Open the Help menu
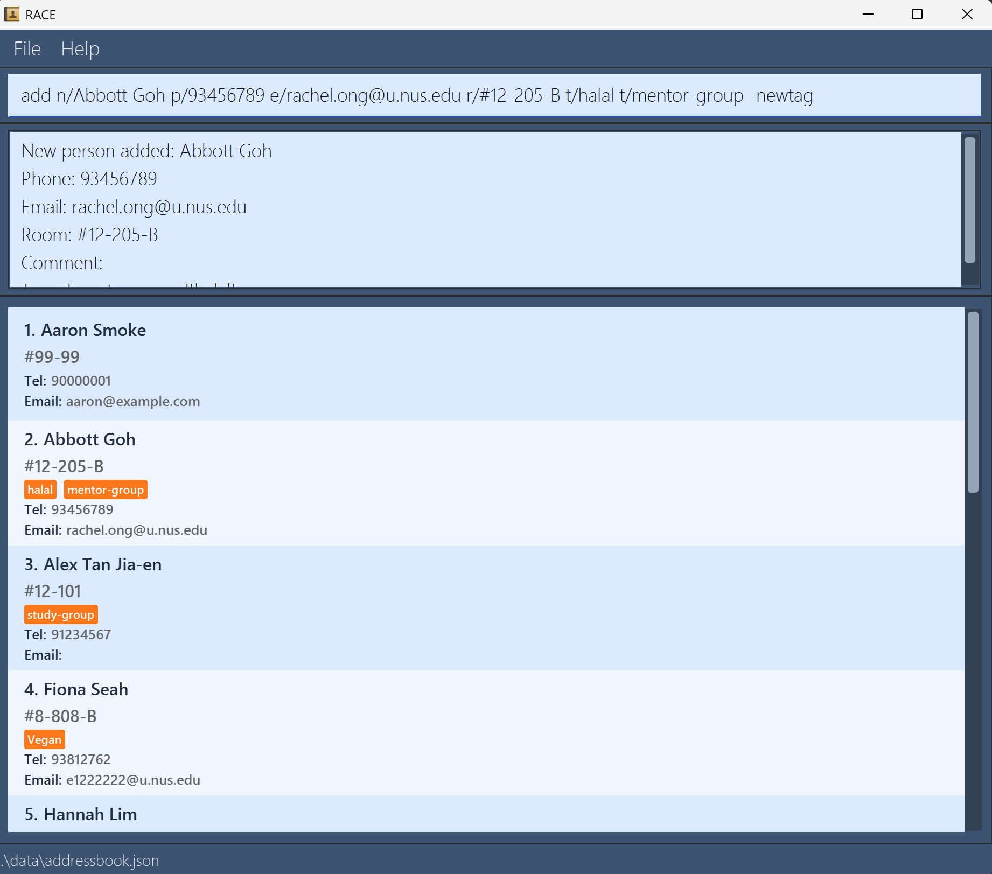 tap(80, 49)
